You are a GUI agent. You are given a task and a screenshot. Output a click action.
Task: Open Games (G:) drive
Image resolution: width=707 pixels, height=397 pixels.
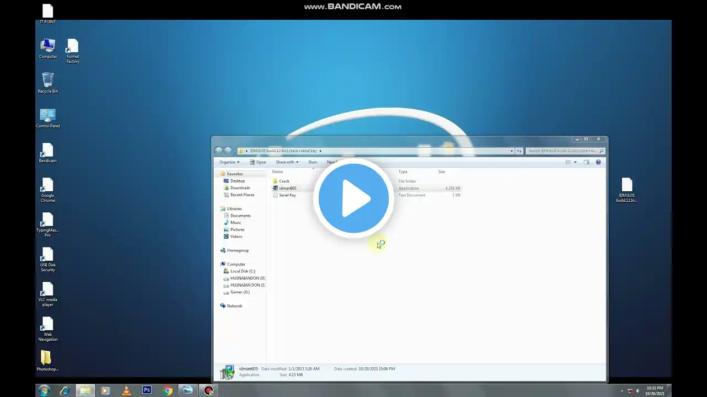(240, 292)
